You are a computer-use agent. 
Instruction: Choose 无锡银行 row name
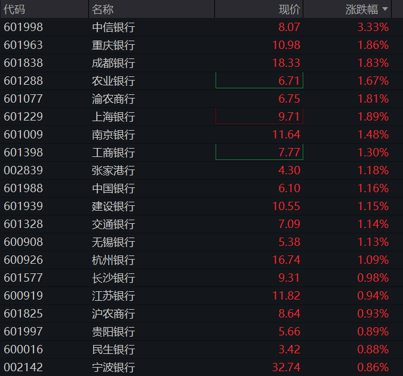click(x=113, y=242)
